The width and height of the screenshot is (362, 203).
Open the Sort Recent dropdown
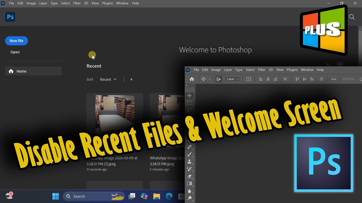click(108, 80)
